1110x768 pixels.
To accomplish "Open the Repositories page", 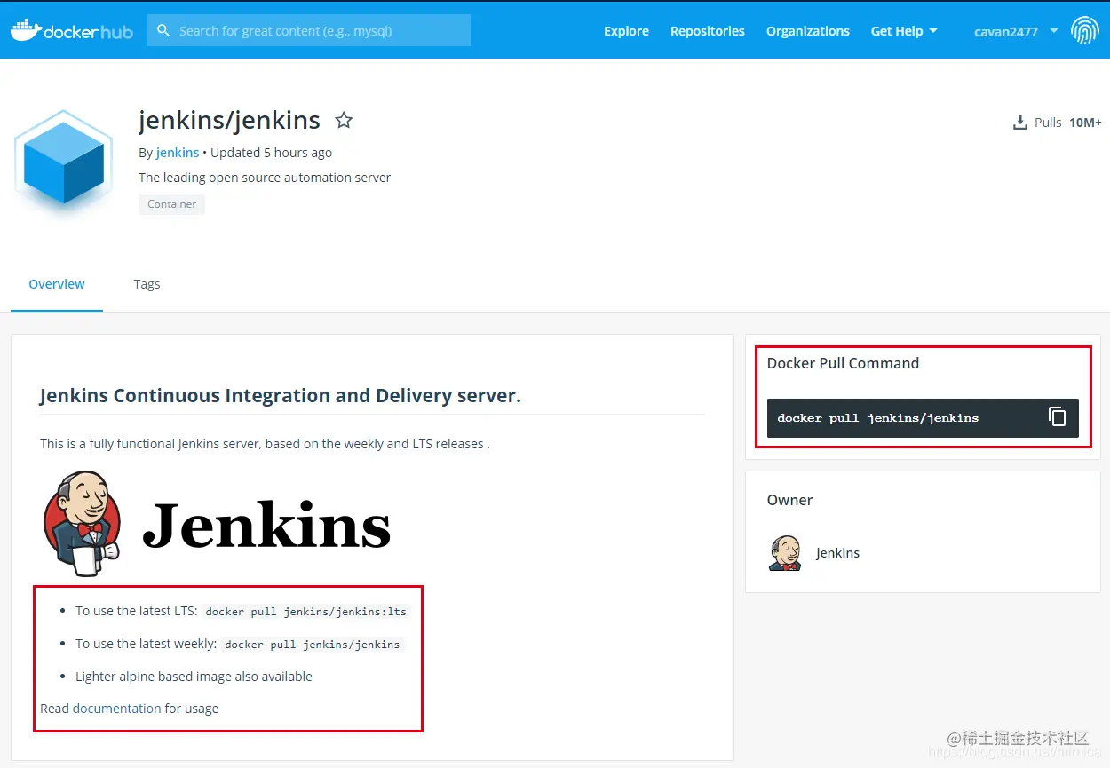I will pyautogui.click(x=708, y=31).
